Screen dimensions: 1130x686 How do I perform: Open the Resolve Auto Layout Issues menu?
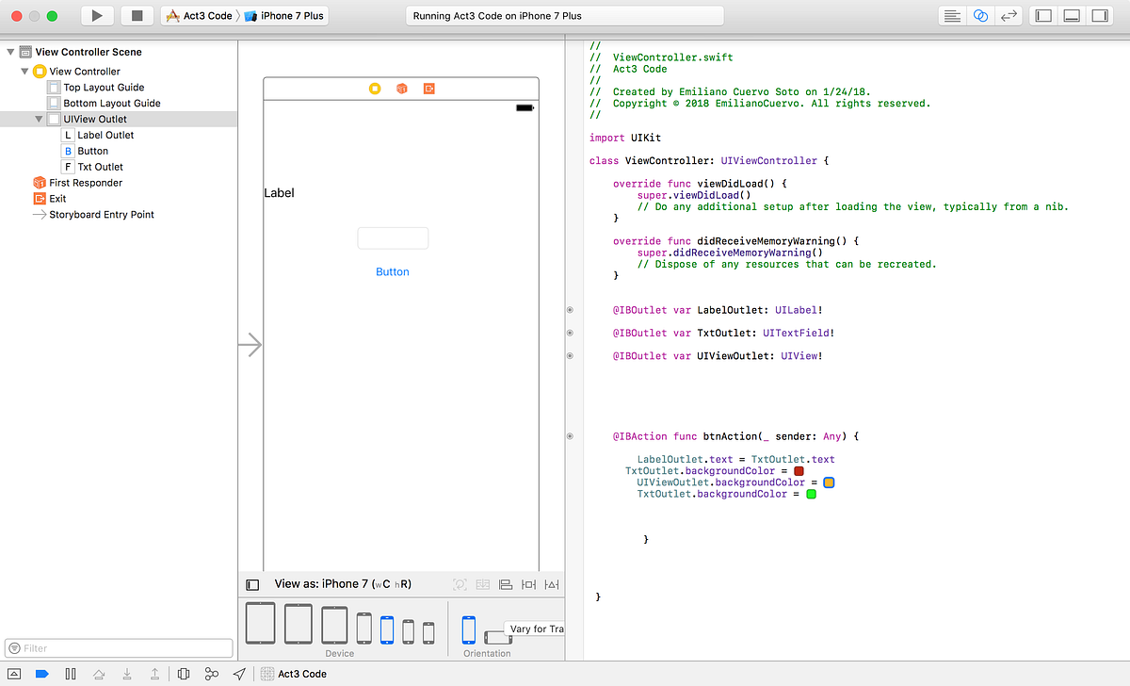551,584
